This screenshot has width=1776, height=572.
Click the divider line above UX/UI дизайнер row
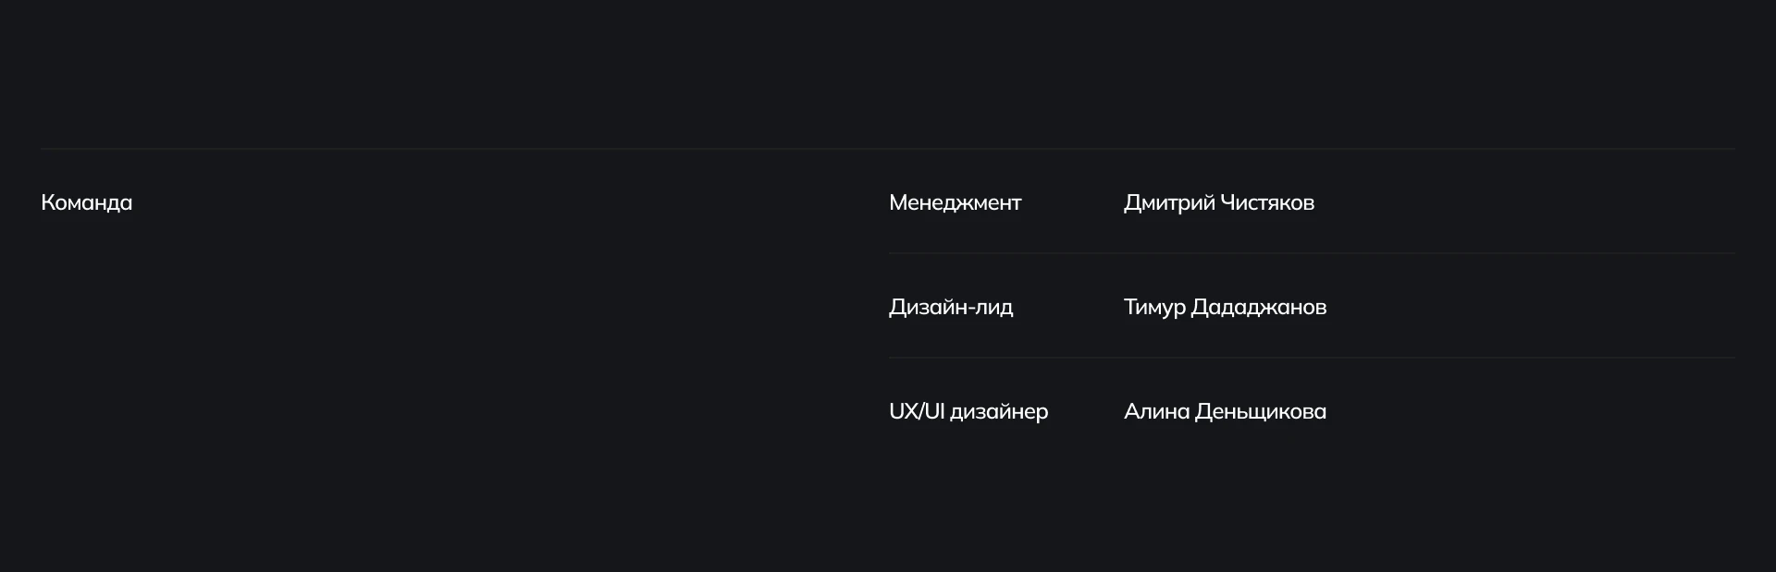tap(1312, 358)
